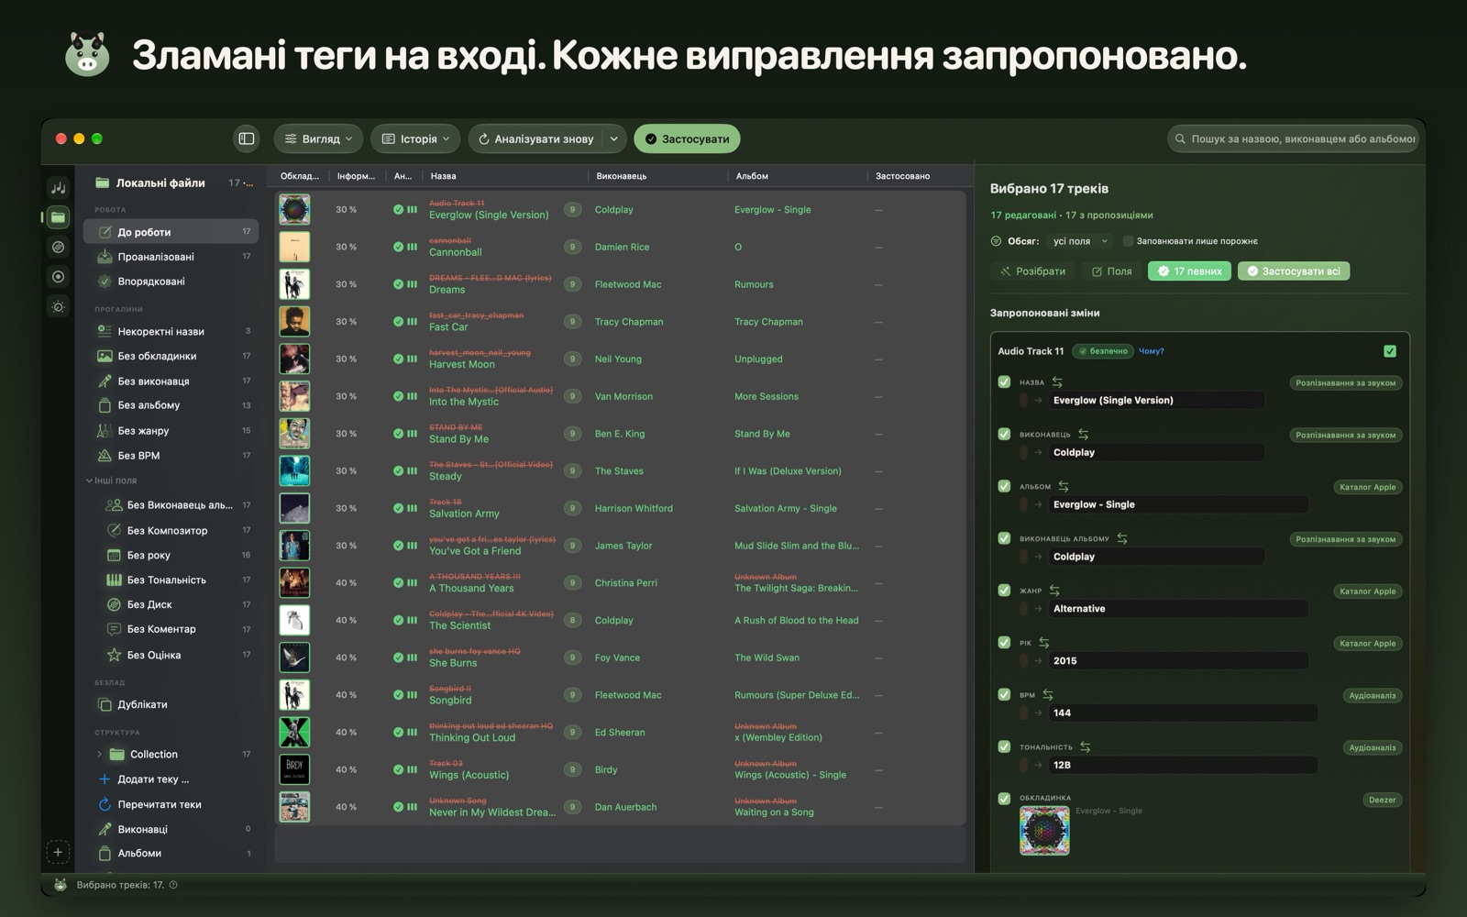
Task: Click the swap arrows next to BPM
Action: click(1048, 694)
